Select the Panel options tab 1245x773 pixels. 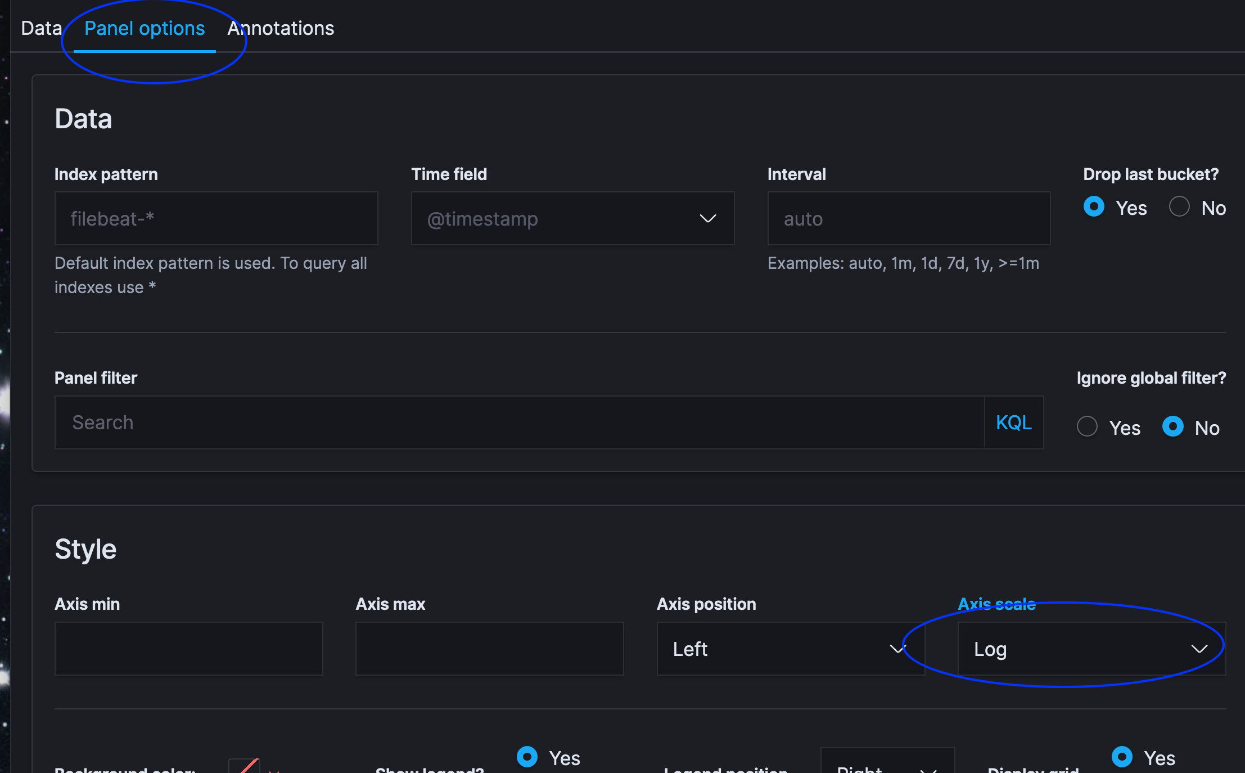coord(145,28)
